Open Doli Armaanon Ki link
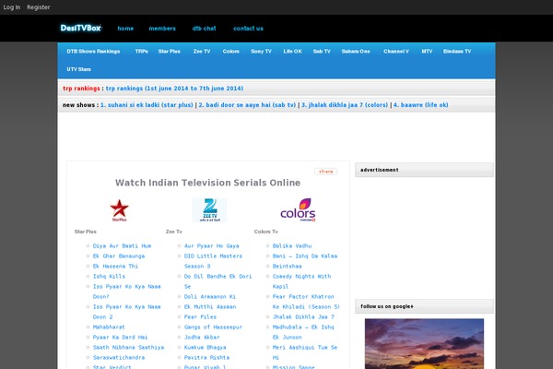The width and height of the screenshot is (553, 369). tap(210, 297)
